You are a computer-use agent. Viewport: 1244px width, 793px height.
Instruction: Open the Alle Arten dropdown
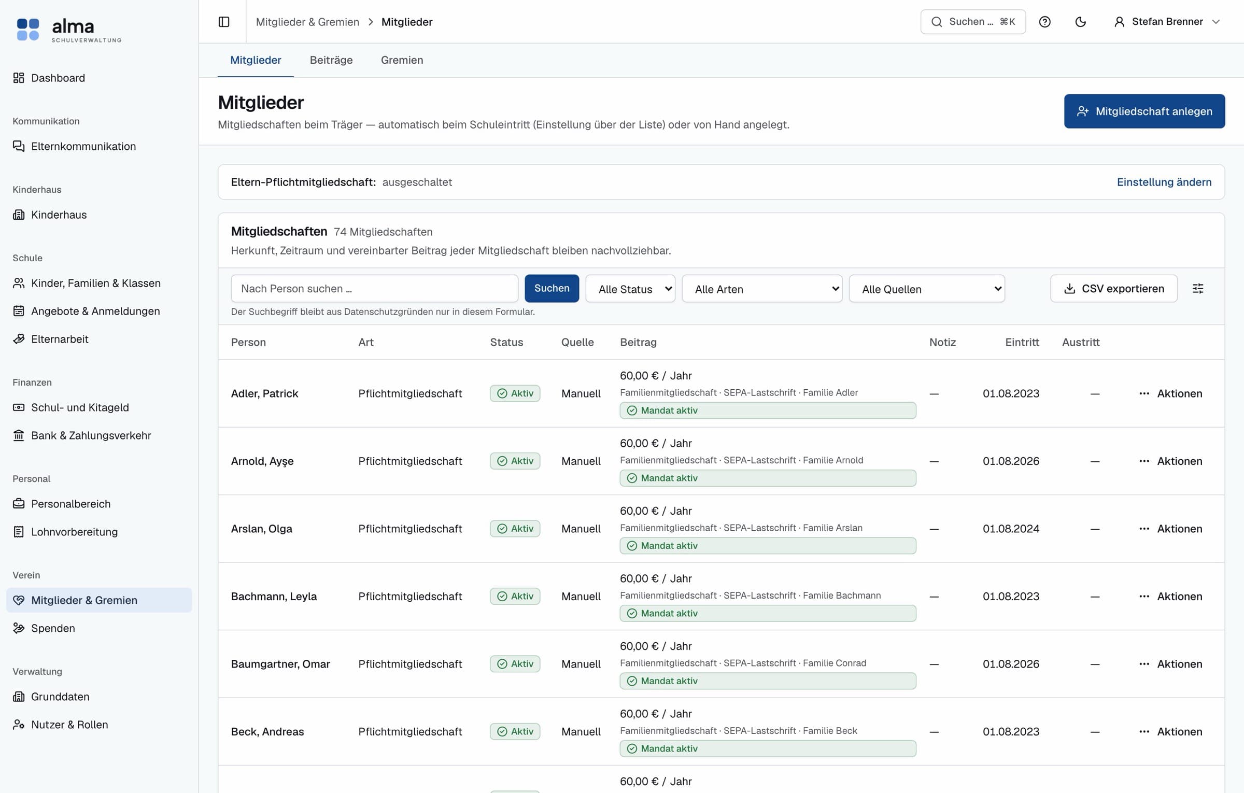pyautogui.click(x=762, y=289)
